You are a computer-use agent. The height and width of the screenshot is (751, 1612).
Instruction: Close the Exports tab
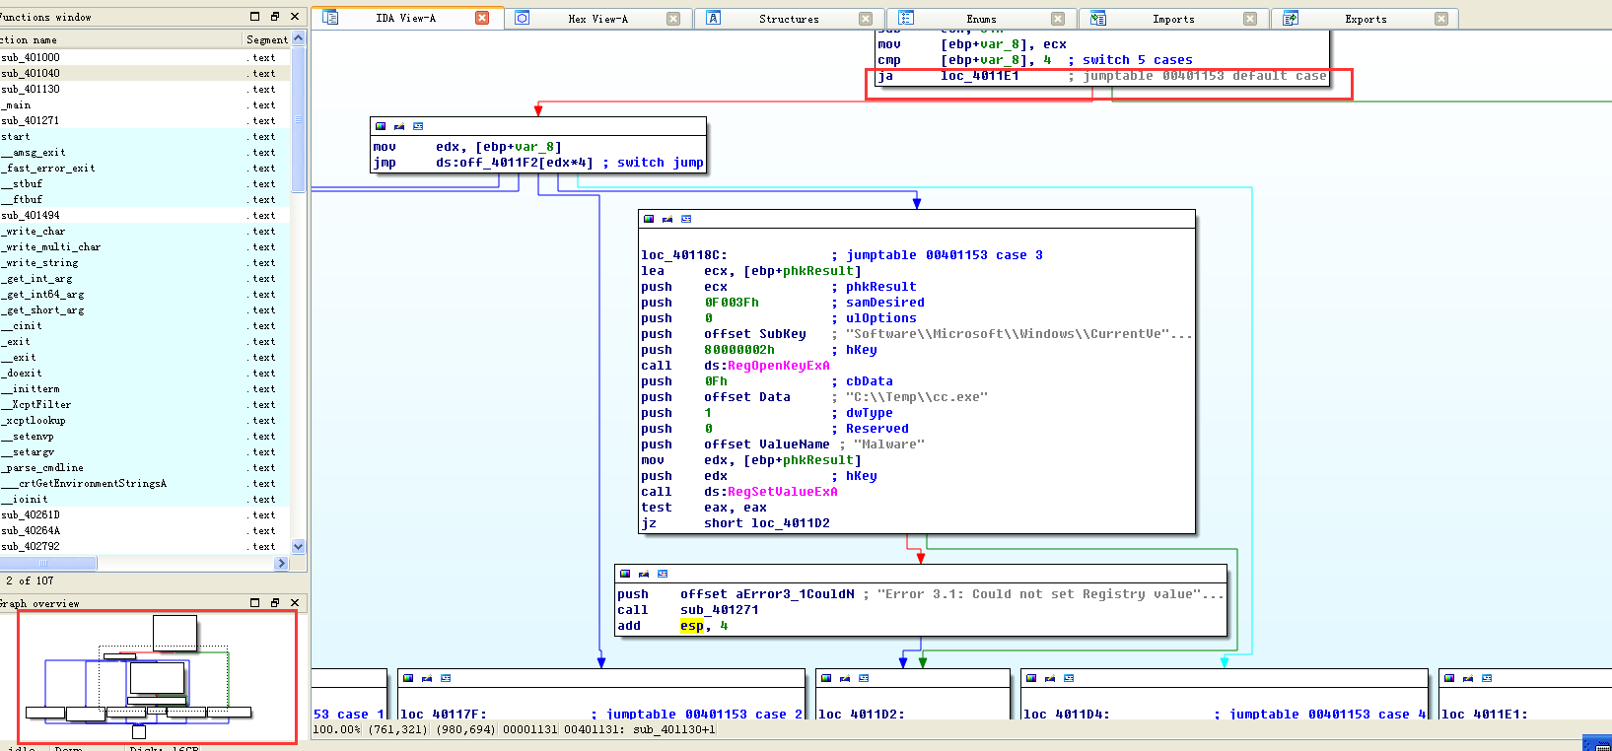coord(1441,19)
